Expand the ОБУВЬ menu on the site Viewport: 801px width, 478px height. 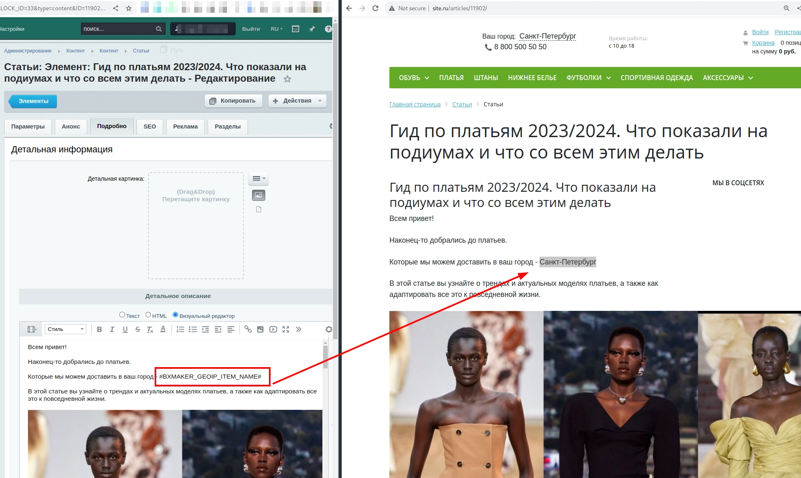click(414, 78)
